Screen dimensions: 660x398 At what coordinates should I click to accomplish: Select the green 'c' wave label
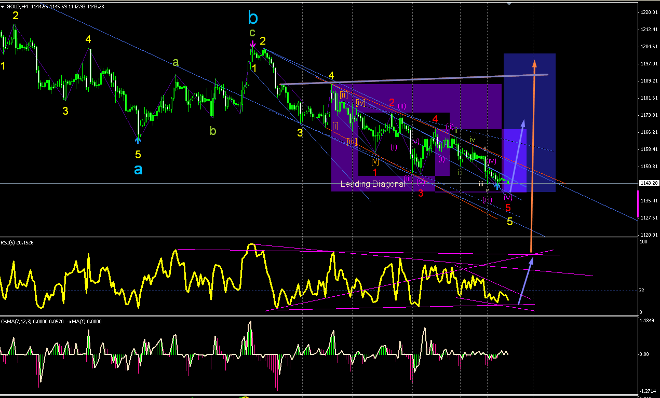[x=252, y=33]
